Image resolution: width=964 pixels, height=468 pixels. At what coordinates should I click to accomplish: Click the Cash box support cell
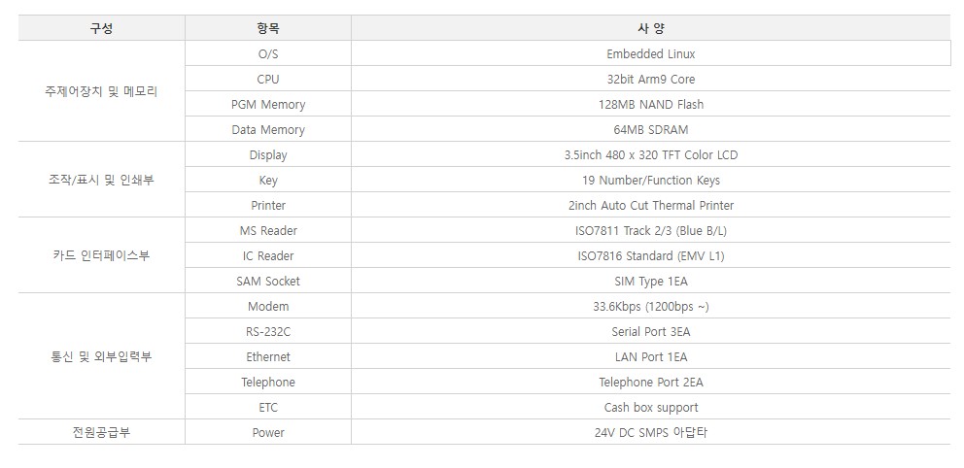[650, 407]
